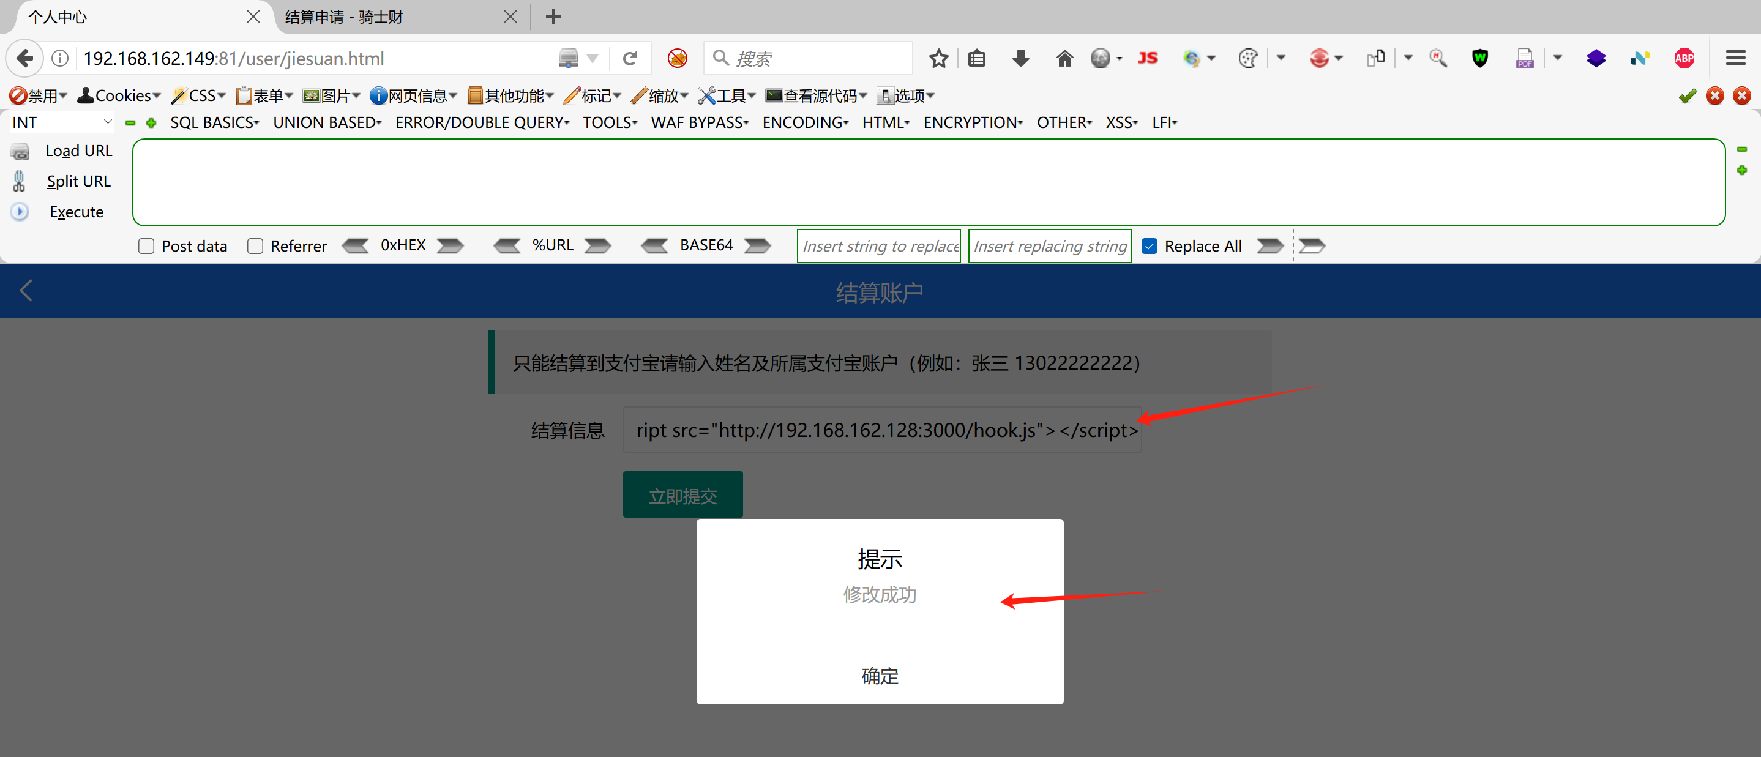The width and height of the screenshot is (1761, 757).
Task: Uncheck the Replace All checkbox
Action: pos(1149,246)
